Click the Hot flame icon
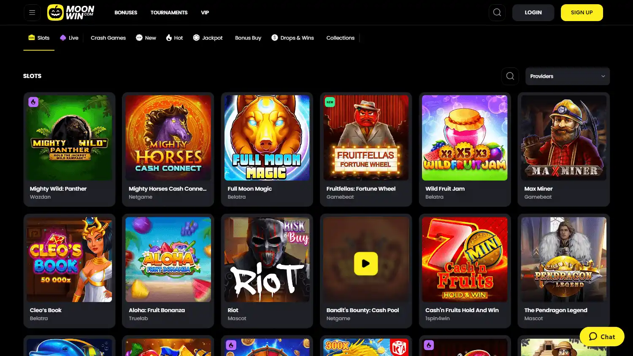Viewport: 633px width, 356px height. point(169,38)
